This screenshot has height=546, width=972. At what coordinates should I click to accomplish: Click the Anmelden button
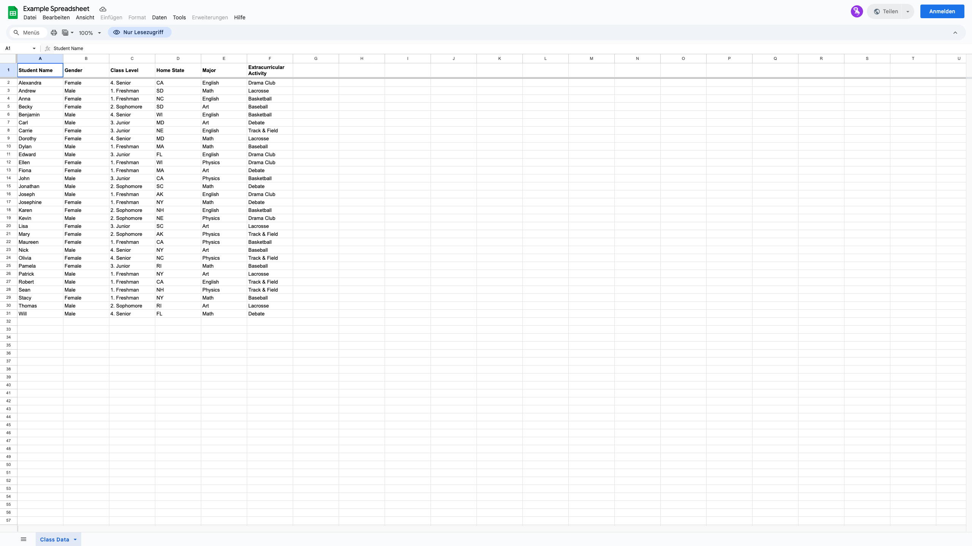[x=942, y=11]
